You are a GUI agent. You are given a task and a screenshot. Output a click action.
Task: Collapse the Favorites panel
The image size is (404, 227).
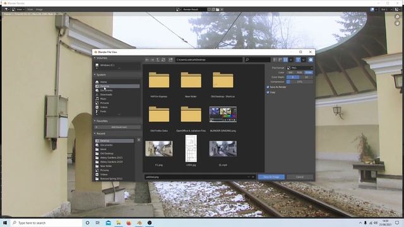point(95,121)
